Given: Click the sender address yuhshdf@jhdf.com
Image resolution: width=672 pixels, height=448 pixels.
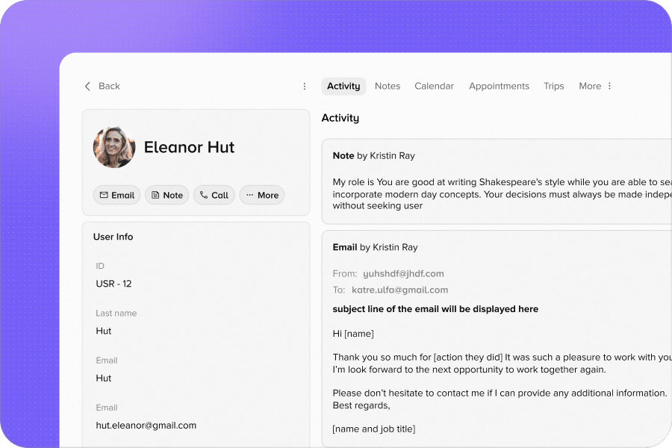Looking at the screenshot, I should click(x=398, y=274).
